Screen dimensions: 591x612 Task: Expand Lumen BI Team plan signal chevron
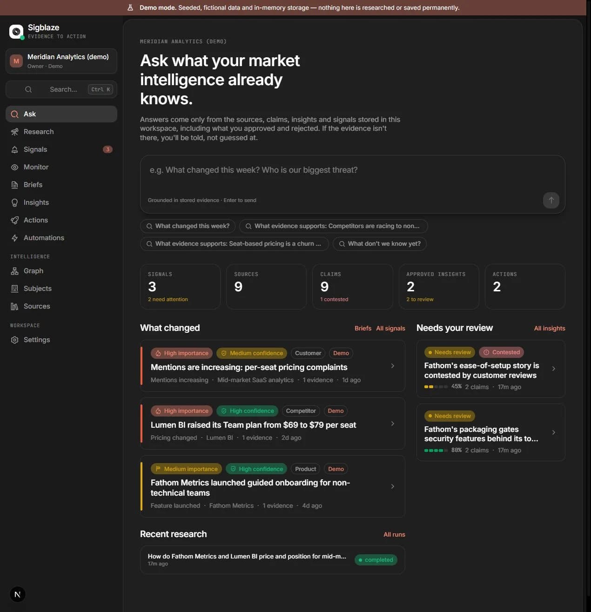[x=393, y=424]
